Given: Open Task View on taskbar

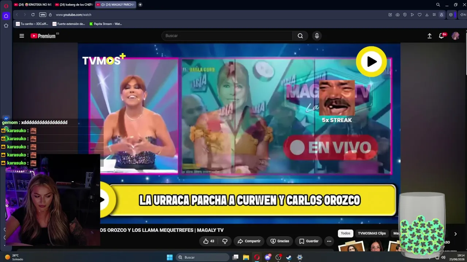Looking at the screenshot, I should pyautogui.click(x=236, y=257).
